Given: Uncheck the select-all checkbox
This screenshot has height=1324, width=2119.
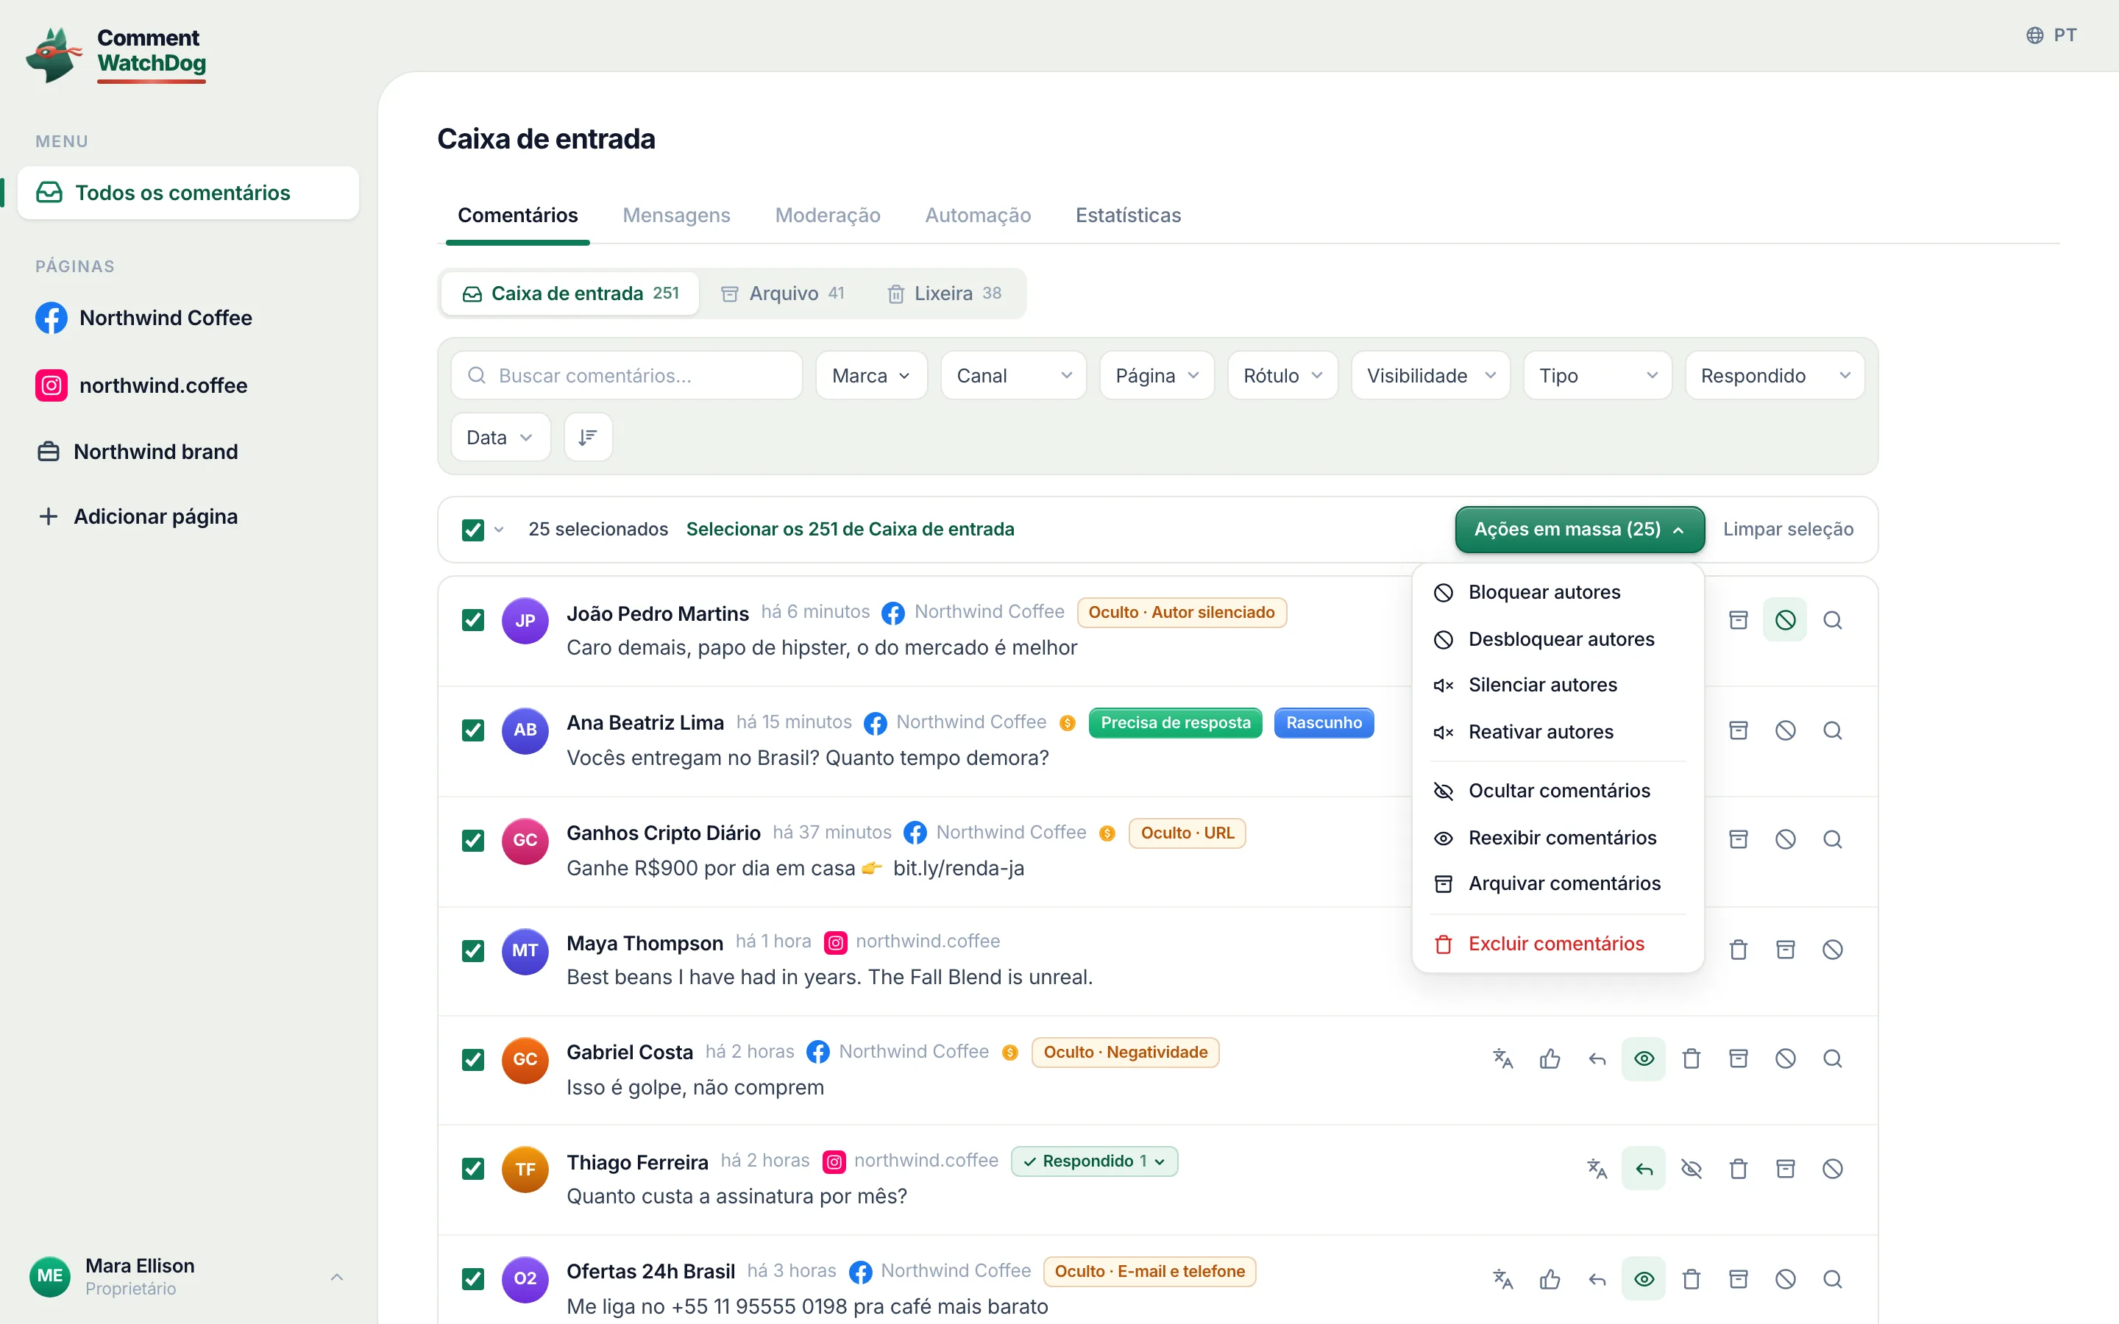Looking at the screenshot, I should 473,530.
